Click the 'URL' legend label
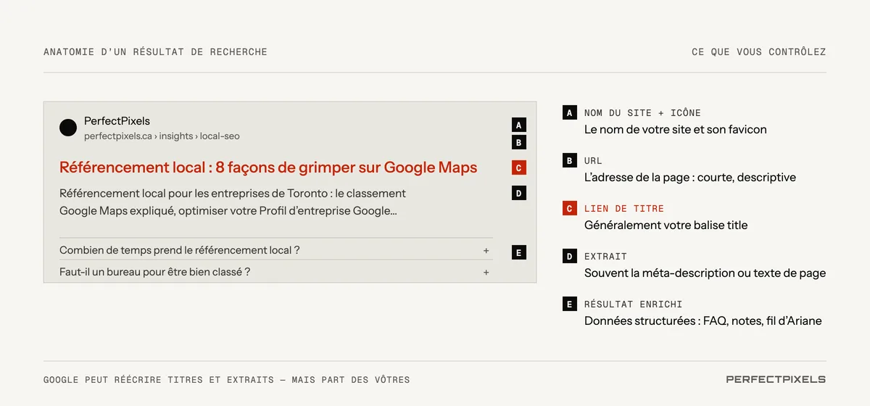This screenshot has height=406, width=870. [x=593, y=160]
